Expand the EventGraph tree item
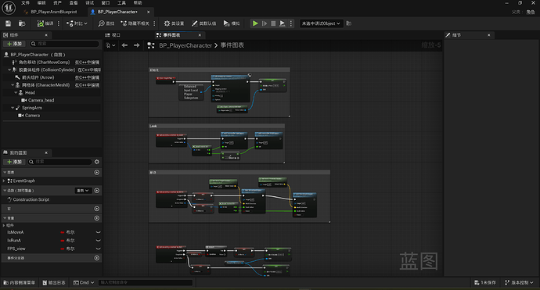 click(4, 181)
